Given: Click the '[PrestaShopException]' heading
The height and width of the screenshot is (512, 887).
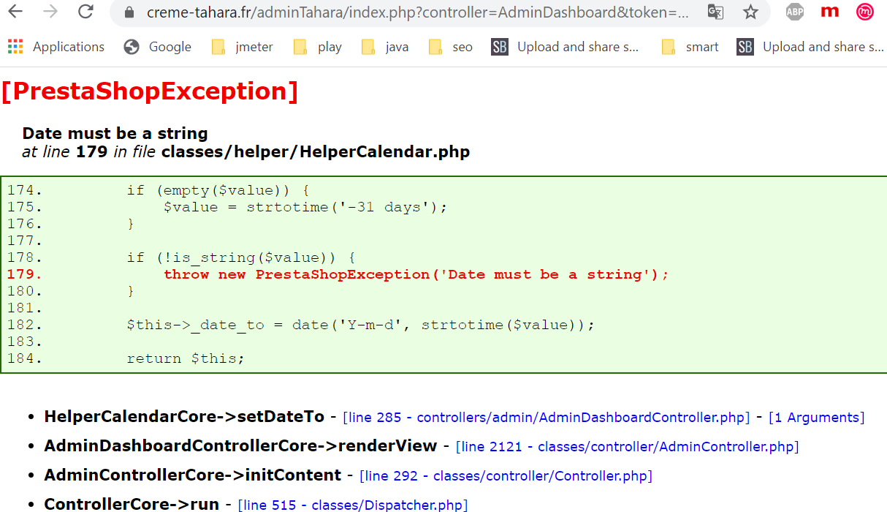Looking at the screenshot, I should click(150, 91).
